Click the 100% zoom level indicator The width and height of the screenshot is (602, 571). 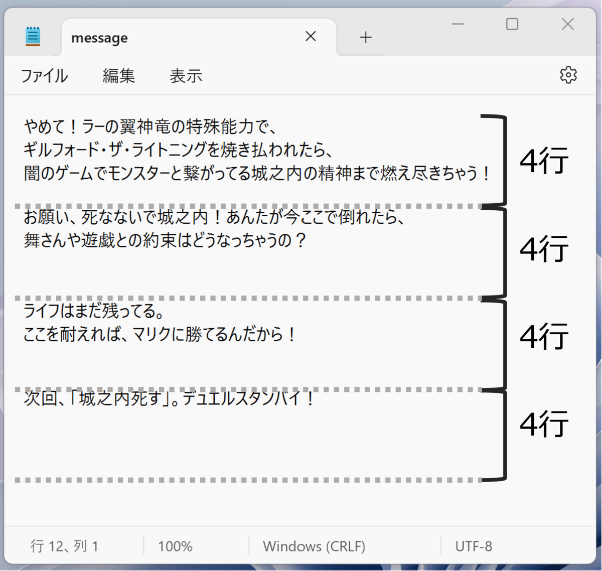click(x=175, y=546)
